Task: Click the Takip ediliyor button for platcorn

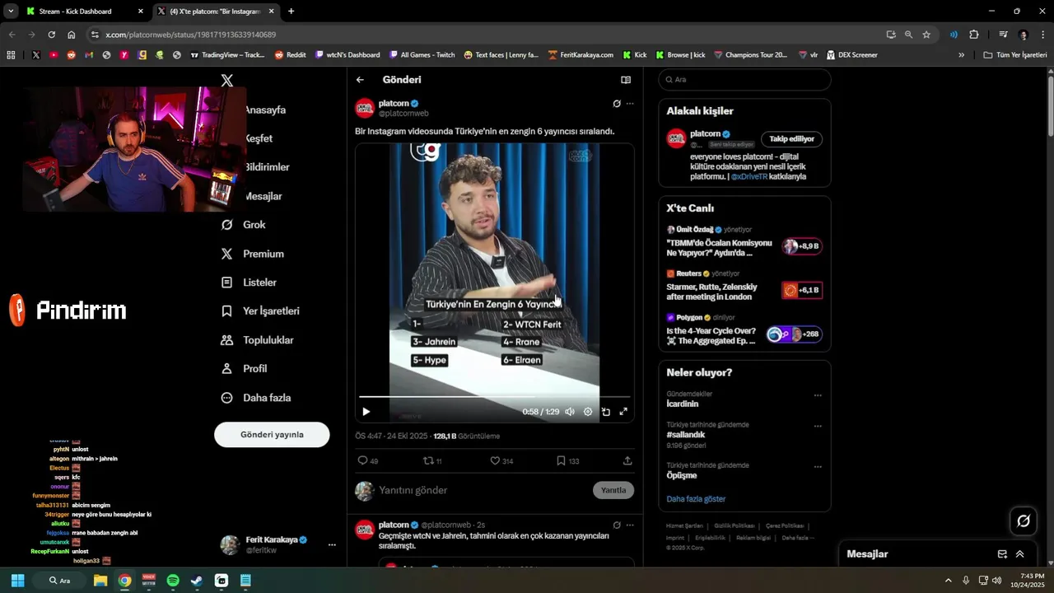Action: click(x=791, y=139)
